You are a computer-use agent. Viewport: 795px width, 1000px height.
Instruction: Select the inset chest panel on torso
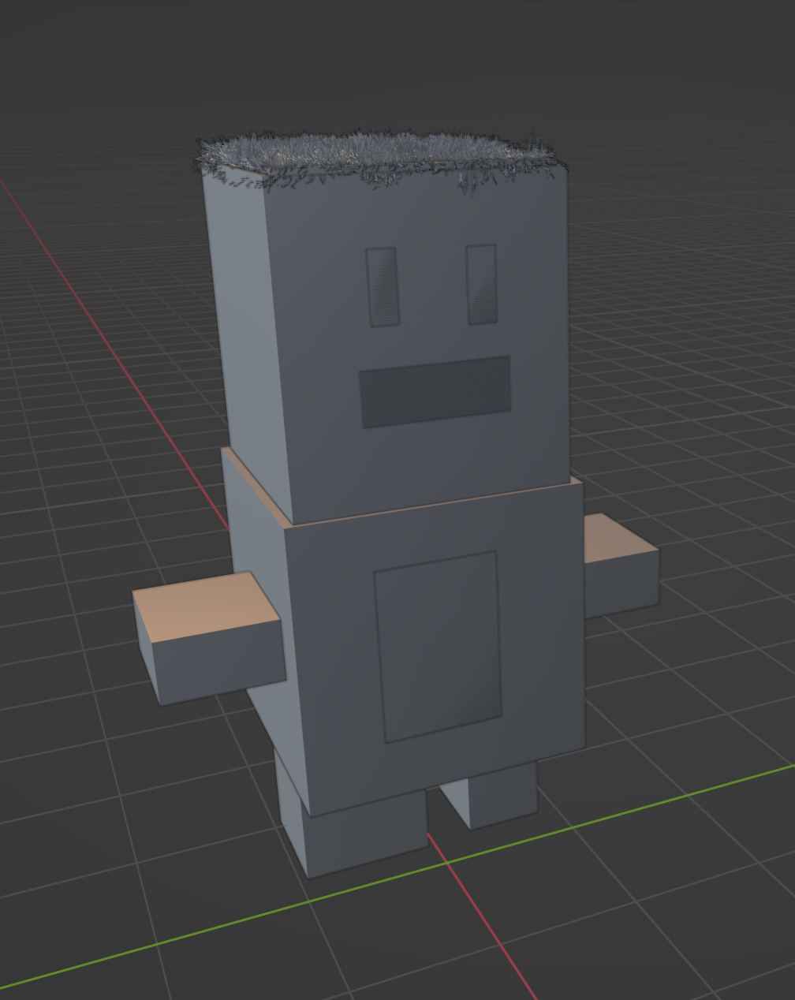pyautogui.click(x=439, y=647)
